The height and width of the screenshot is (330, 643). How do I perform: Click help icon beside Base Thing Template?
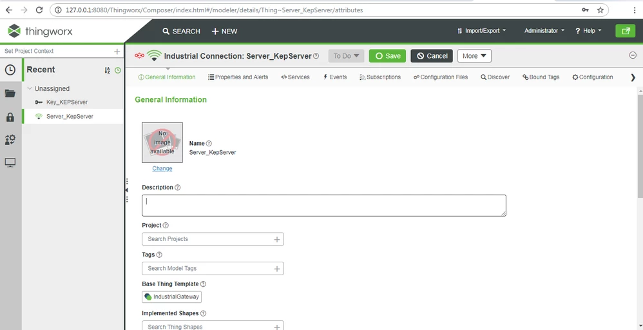tap(203, 284)
